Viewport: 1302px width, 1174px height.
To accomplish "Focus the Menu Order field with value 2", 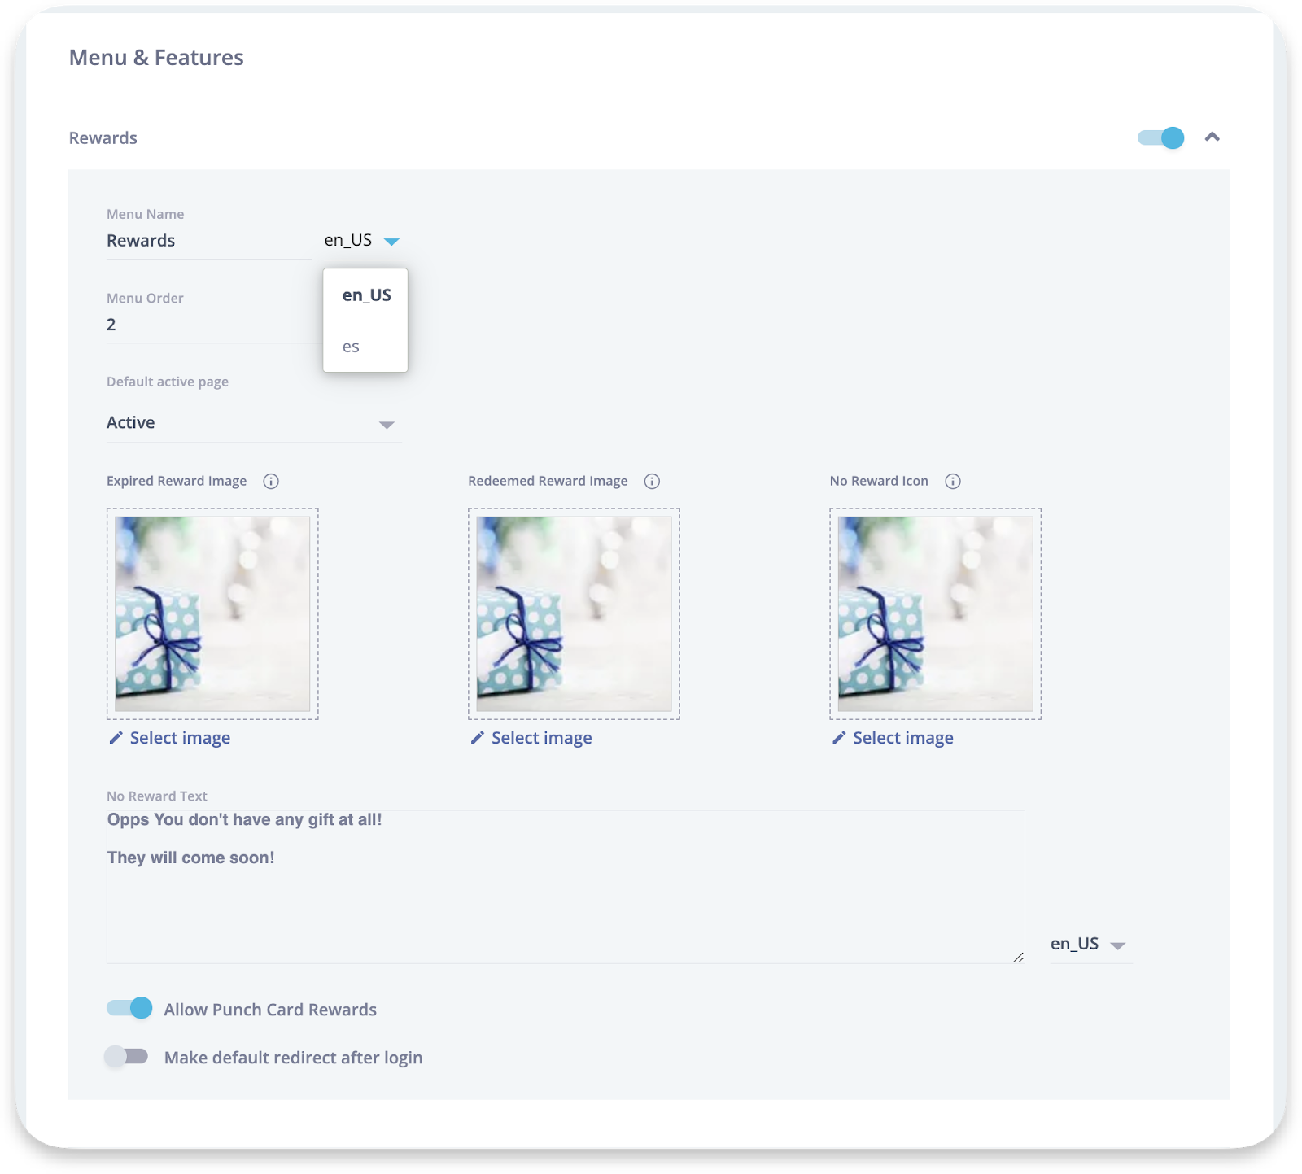I will pyautogui.click(x=214, y=325).
